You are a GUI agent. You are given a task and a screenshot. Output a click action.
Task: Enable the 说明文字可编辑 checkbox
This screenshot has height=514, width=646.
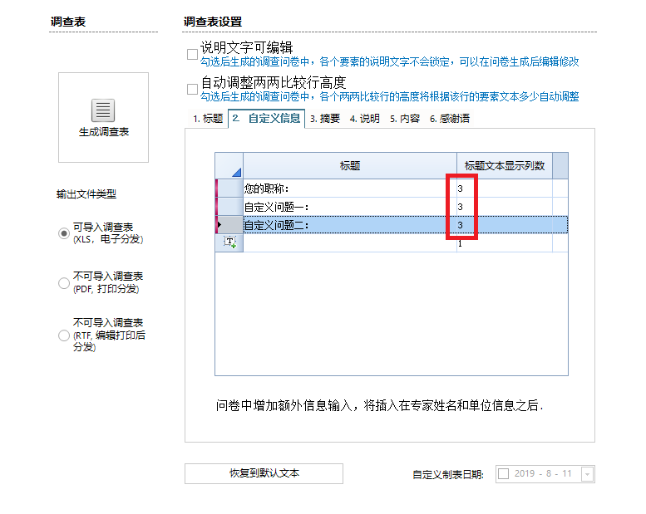click(192, 54)
